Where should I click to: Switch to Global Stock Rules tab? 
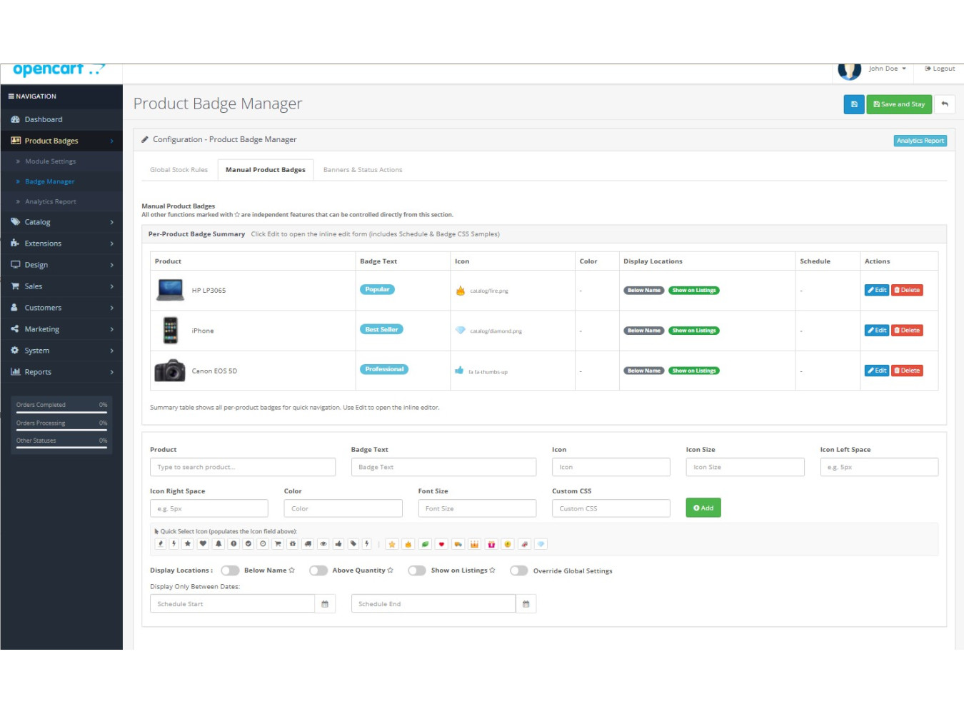(x=179, y=170)
